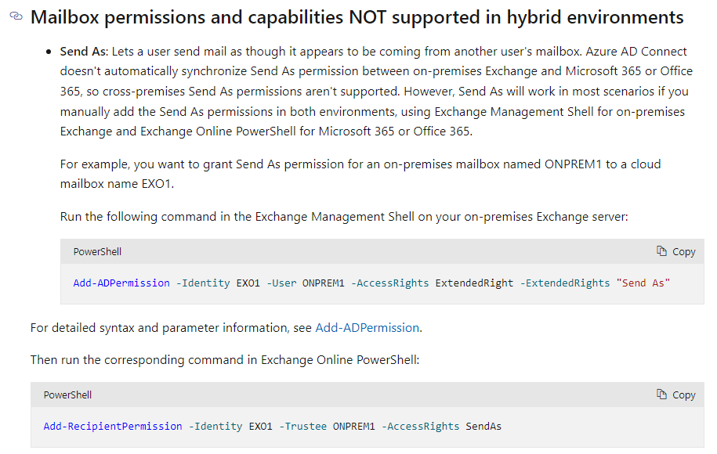
Task: Click the Copy label on the first PowerShell block
Action: [x=683, y=252]
